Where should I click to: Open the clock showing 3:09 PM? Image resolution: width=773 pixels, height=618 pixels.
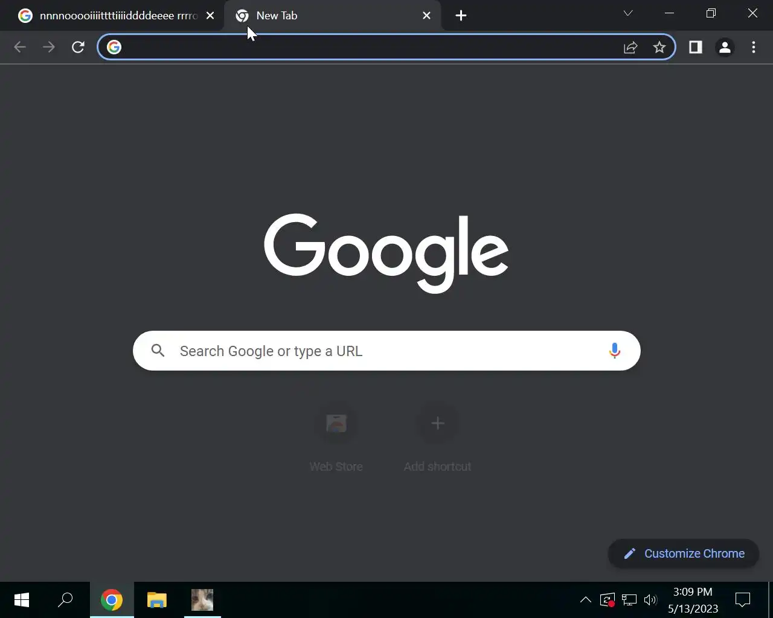(693, 600)
